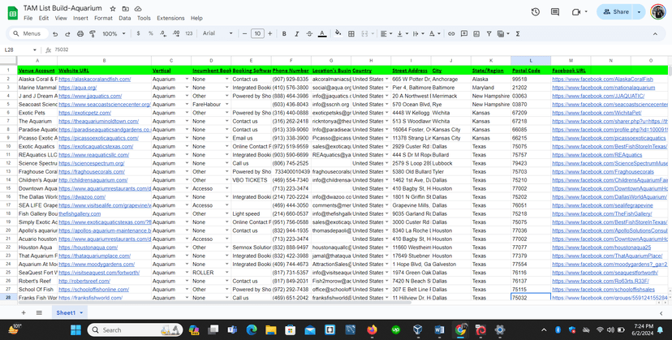Open the Extensions menu
This screenshot has width=672, height=340.
[170, 18]
